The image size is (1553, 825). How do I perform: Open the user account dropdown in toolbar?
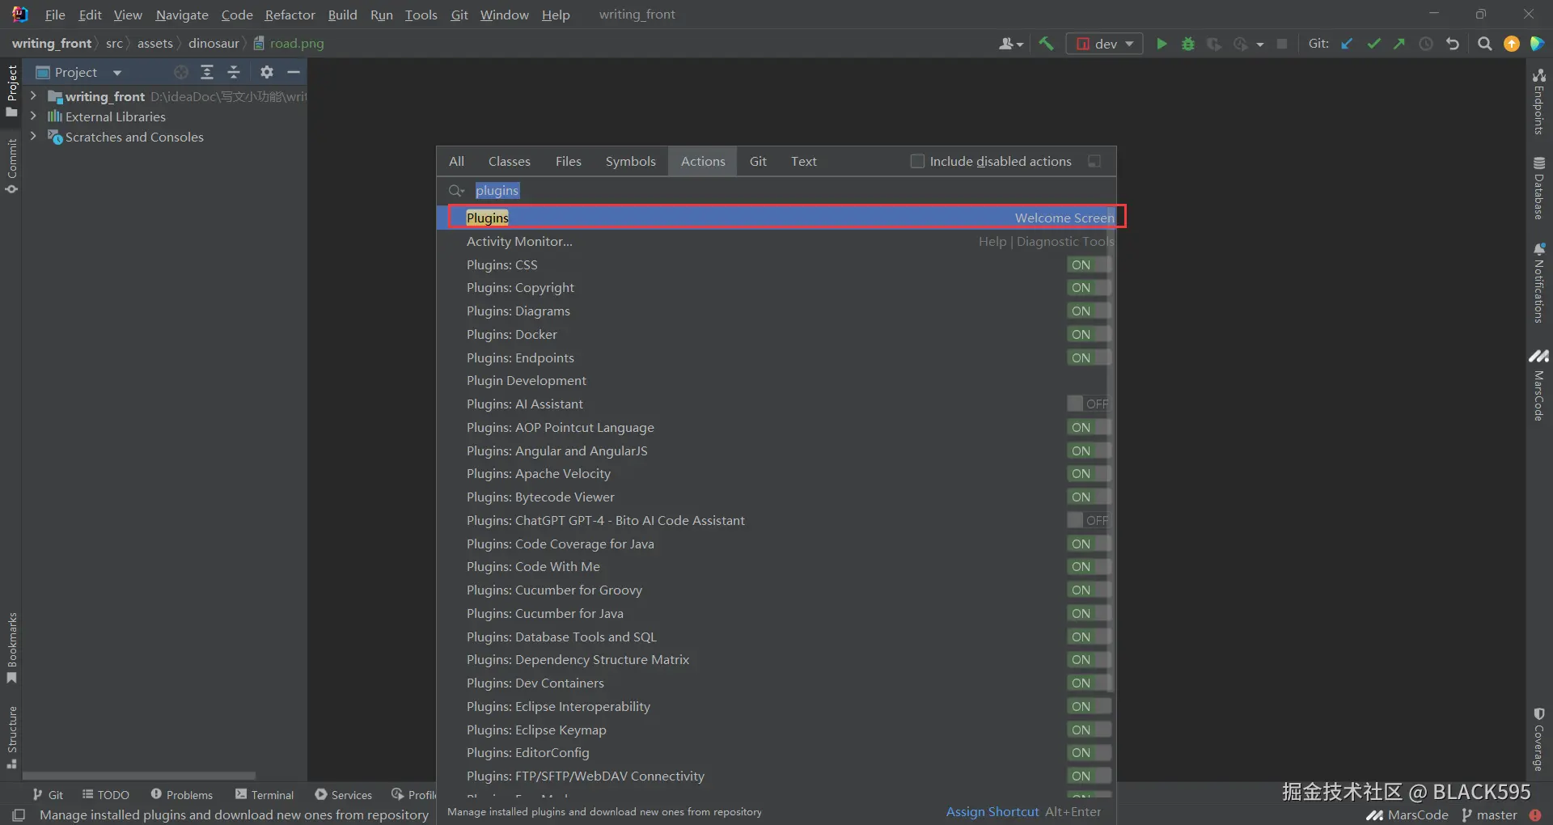(1011, 44)
